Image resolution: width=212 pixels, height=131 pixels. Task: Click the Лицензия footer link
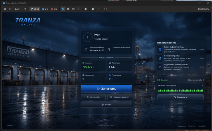point(192,126)
